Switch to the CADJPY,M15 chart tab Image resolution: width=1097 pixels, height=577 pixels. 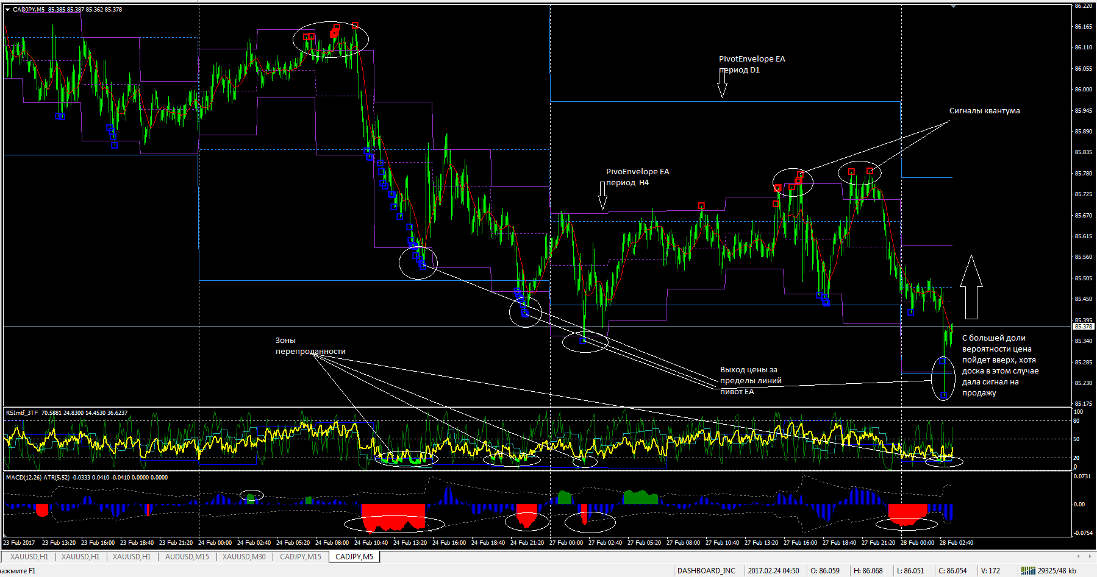click(301, 556)
